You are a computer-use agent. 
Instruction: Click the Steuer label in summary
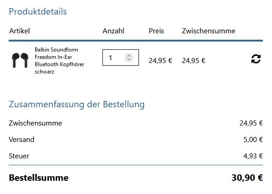(x=19, y=156)
